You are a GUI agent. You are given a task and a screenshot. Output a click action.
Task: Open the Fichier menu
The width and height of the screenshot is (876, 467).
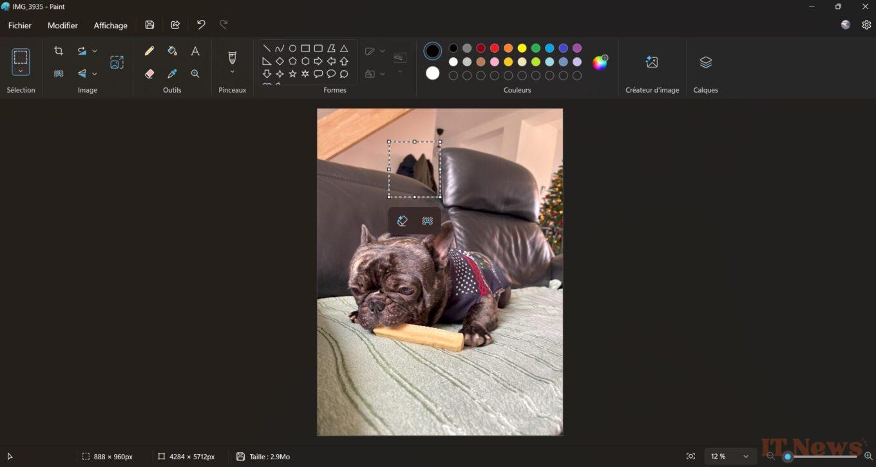tap(20, 26)
